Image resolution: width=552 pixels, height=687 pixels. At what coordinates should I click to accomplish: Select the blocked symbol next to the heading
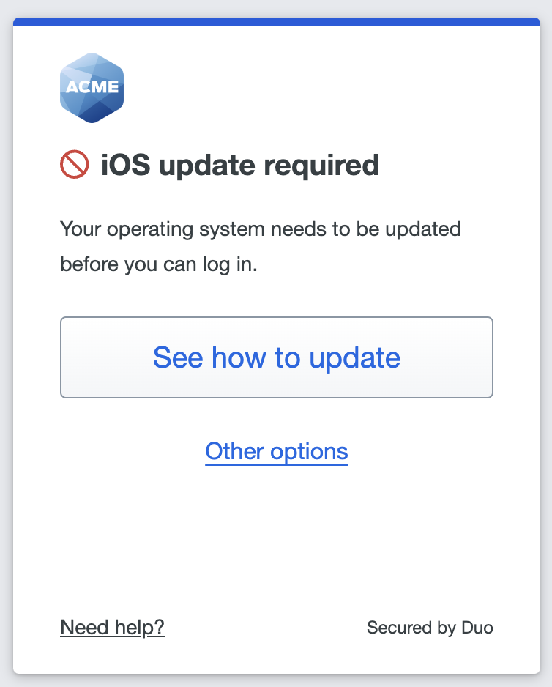pos(74,164)
